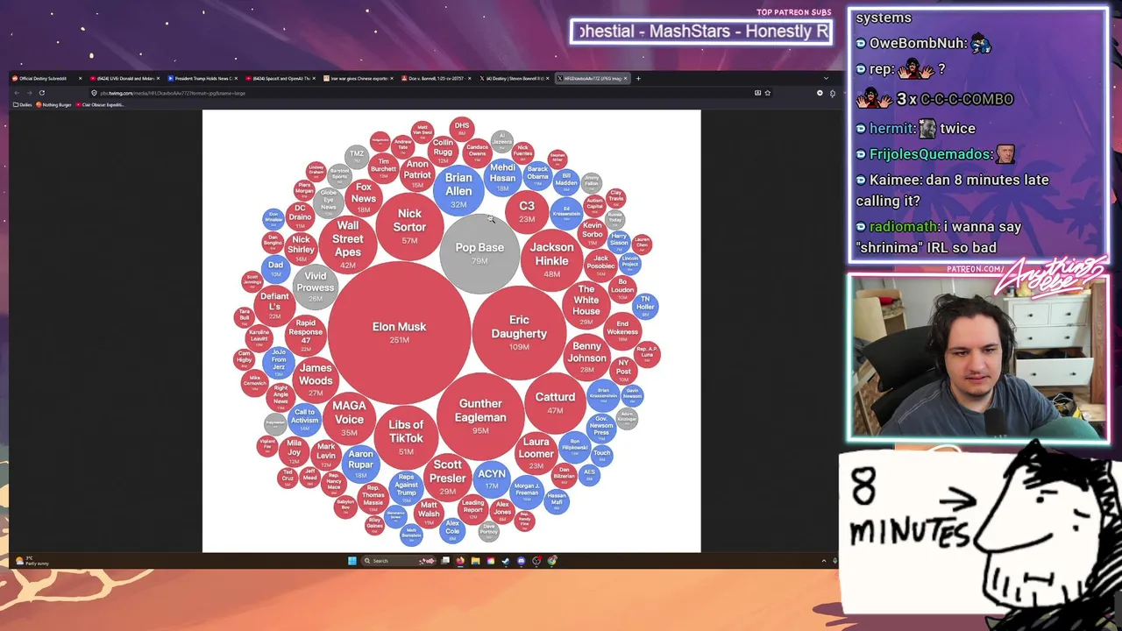Image resolution: width=1122 pixels, height=631 pixels.
Task: Switch to Iran war gives Chinese exporters tab
Action: click(357, 79)
